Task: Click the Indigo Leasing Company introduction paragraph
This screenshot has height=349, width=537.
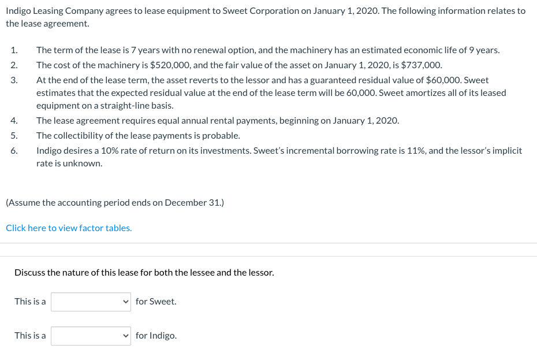Action: point(266,16)
